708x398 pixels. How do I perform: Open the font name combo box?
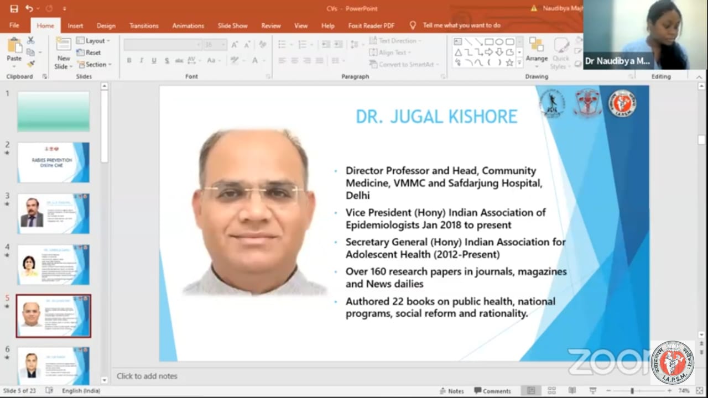click(x=163, y=45)
